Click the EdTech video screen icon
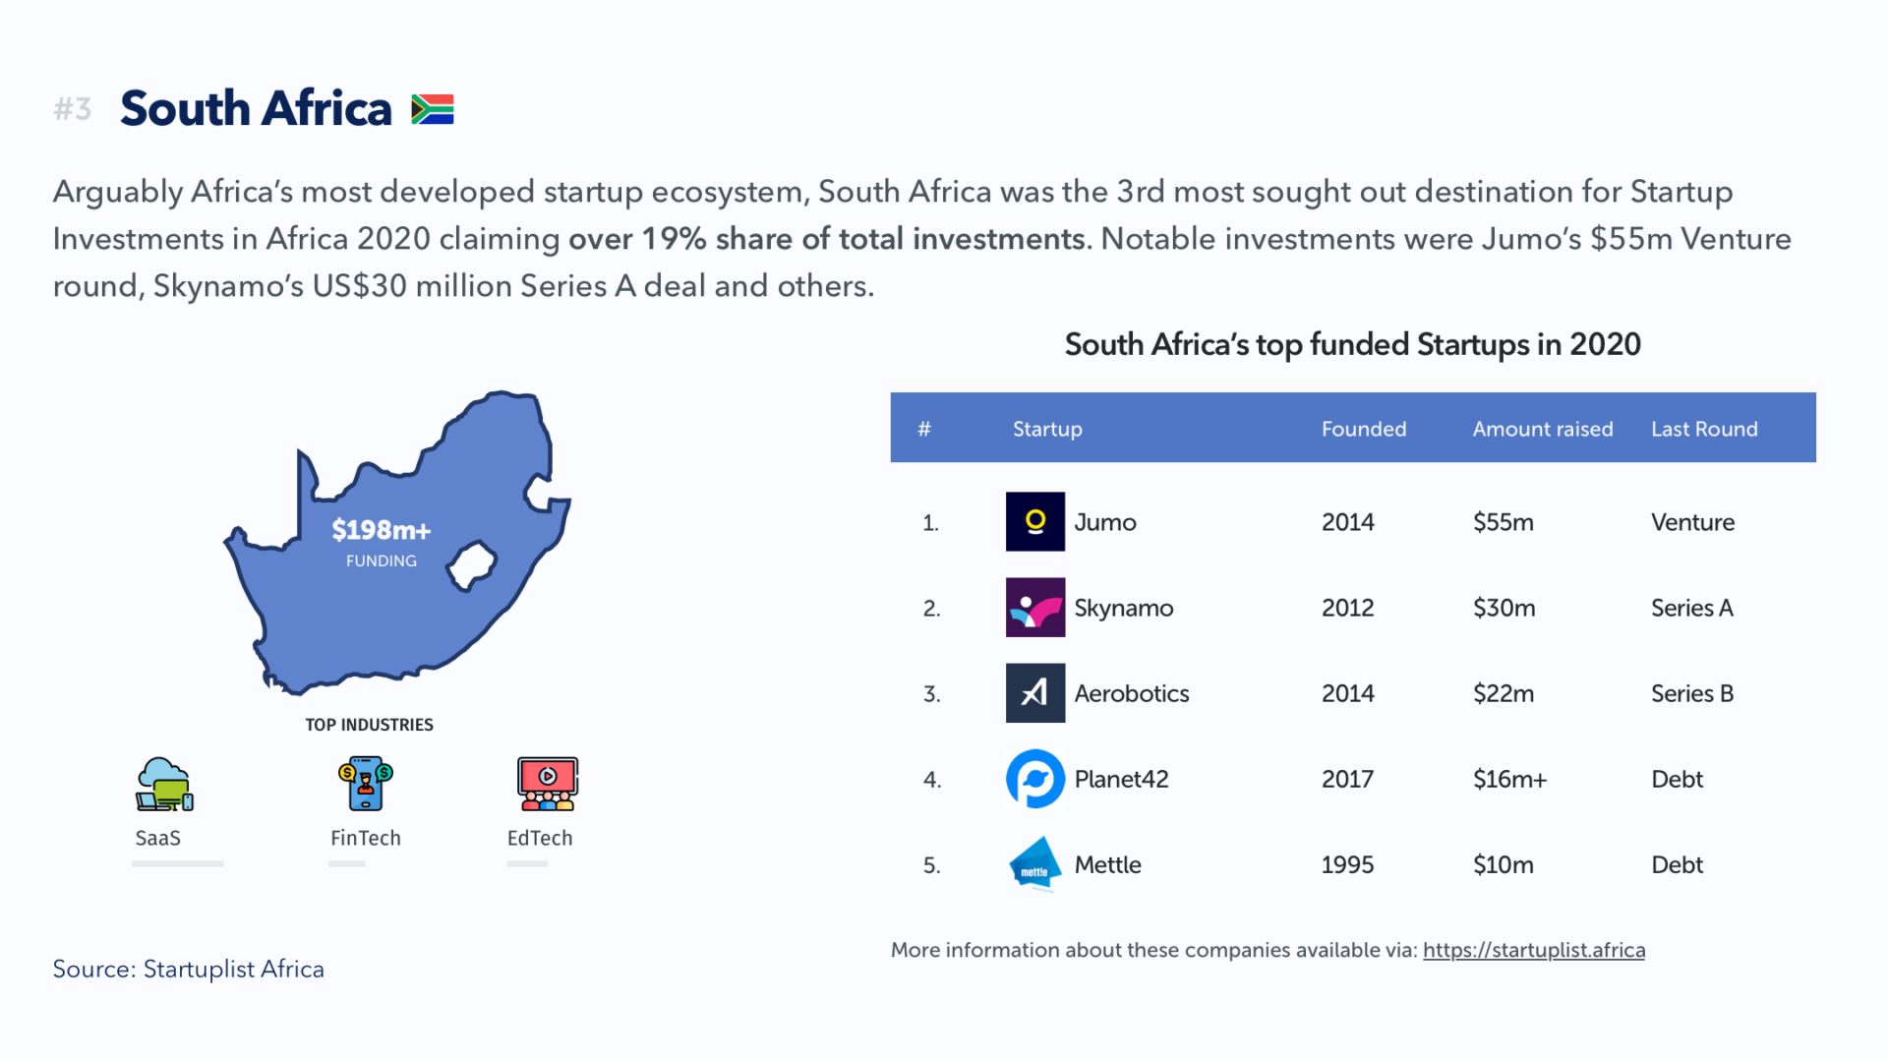This screenshot has width=1888, height=1061. coord(547,784)
